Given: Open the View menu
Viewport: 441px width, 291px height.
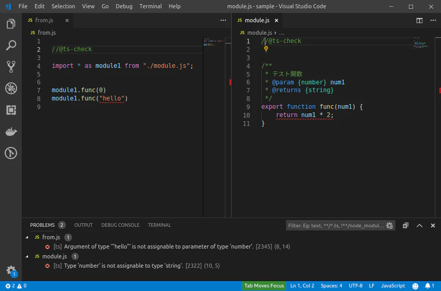Looking at the screenshot, I should click(88, 6).
